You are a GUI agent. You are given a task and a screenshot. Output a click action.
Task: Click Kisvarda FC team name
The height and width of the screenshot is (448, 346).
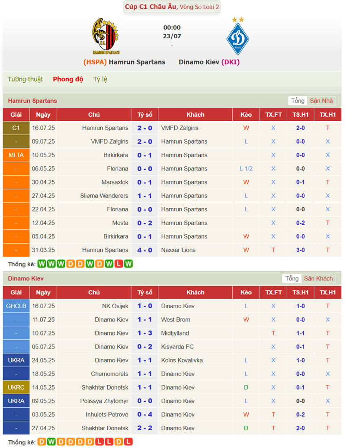(177, 347)
